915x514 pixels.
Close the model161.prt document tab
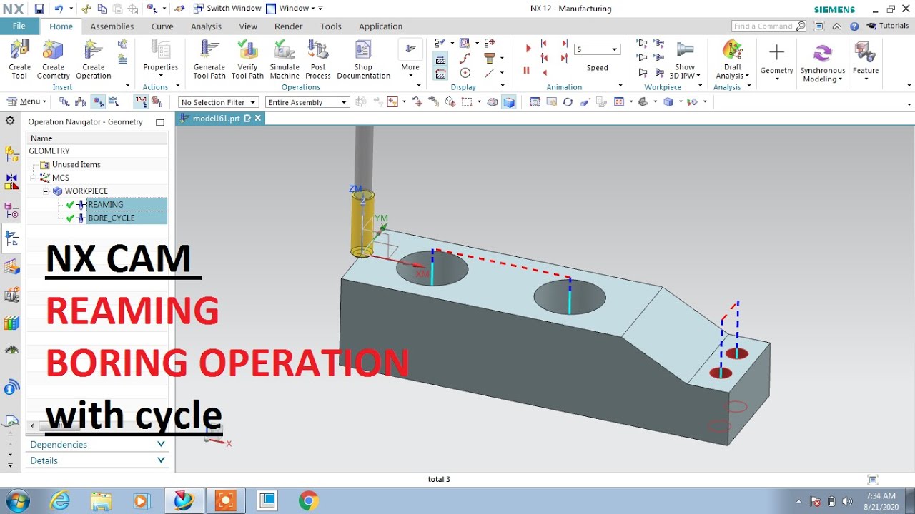pyautogui.click(x=258, y=119)
